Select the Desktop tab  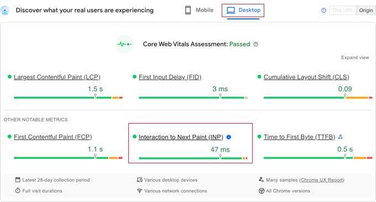243,10
